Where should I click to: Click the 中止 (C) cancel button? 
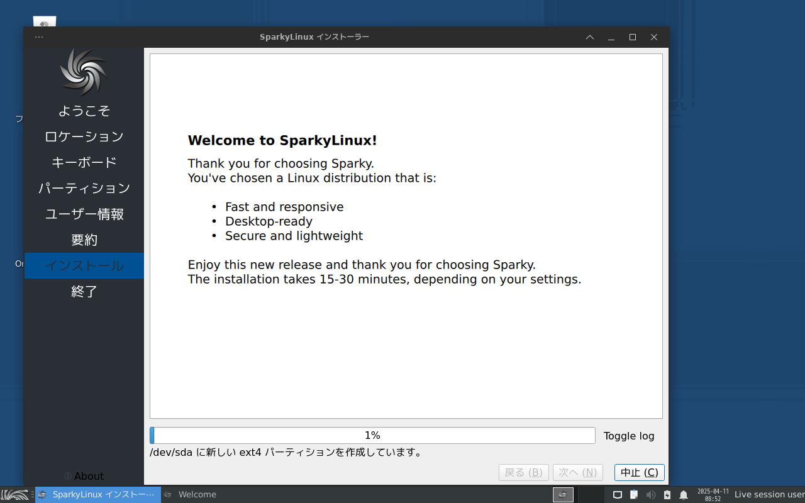[640, 472]
